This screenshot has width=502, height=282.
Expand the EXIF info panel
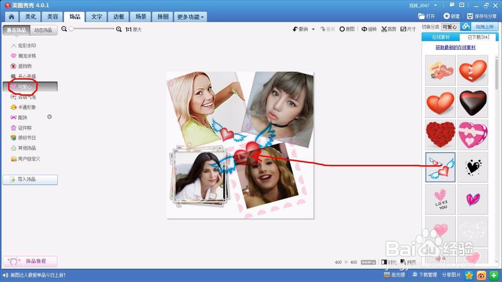pos(368,262)
